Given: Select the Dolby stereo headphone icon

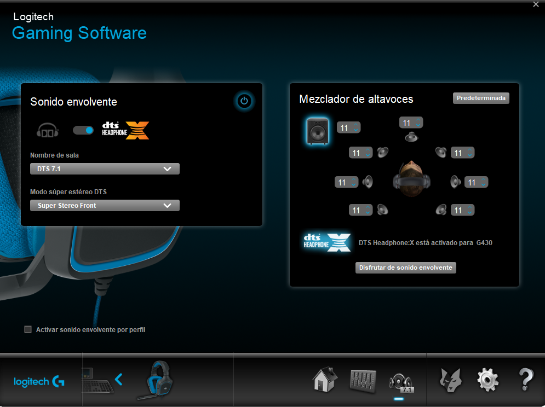Looking at the screenshot, I should tap(48, 131).
